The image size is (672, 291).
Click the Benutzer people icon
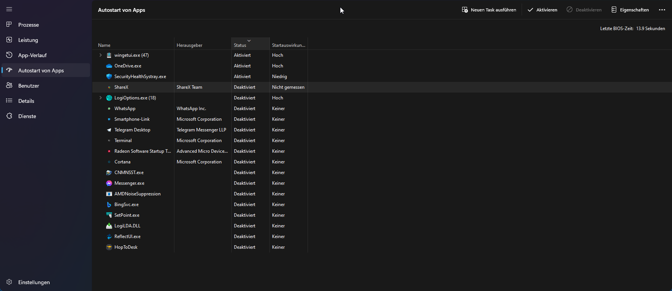coord(9,85)
